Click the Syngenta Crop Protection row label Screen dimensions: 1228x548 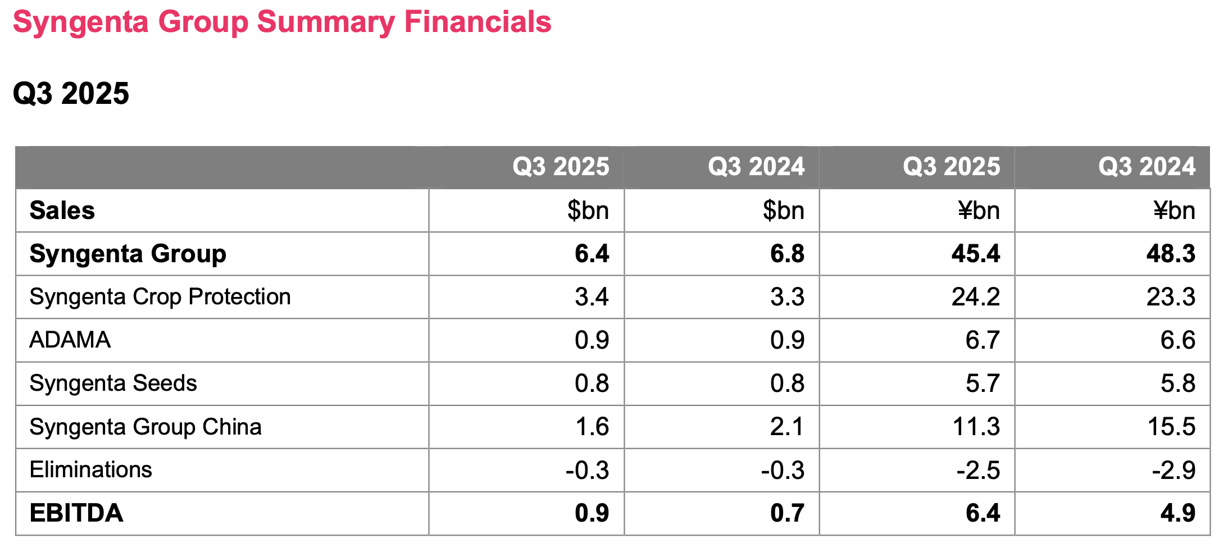(x=160, y=297)
